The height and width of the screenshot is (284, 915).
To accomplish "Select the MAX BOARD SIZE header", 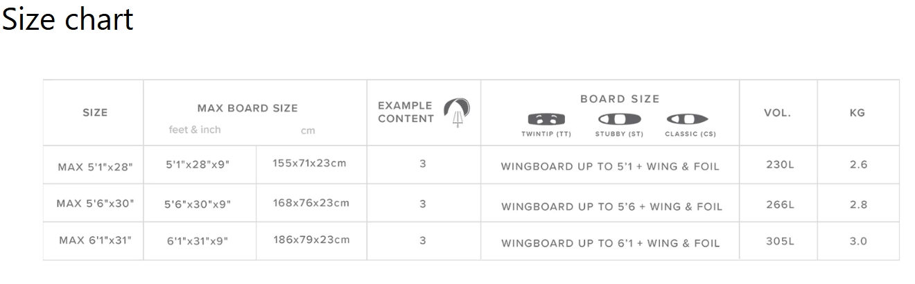I will [247, 108].
